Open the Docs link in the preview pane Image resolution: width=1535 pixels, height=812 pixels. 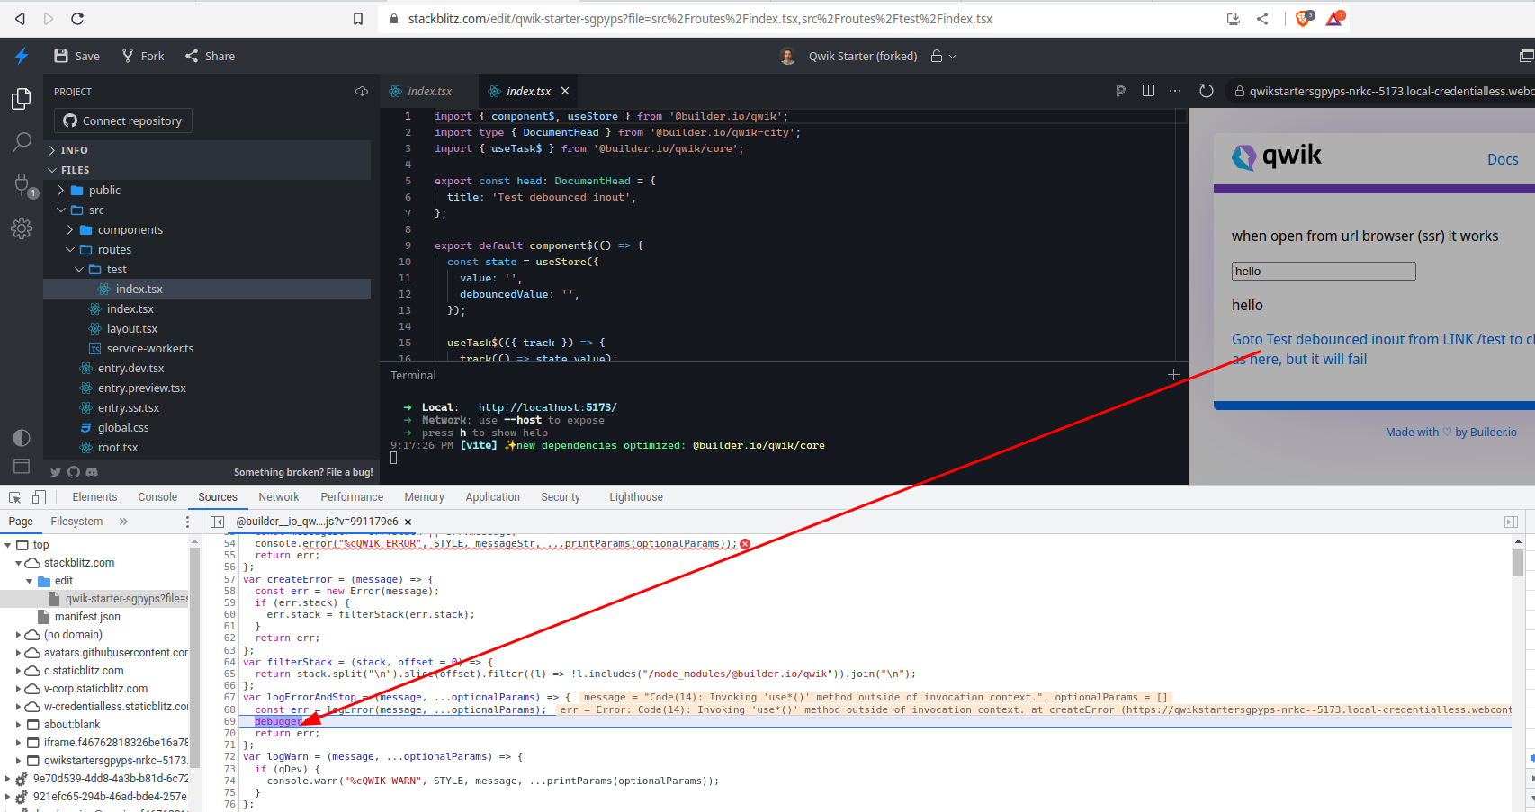pyautogui.click(x=1502, y=159)
